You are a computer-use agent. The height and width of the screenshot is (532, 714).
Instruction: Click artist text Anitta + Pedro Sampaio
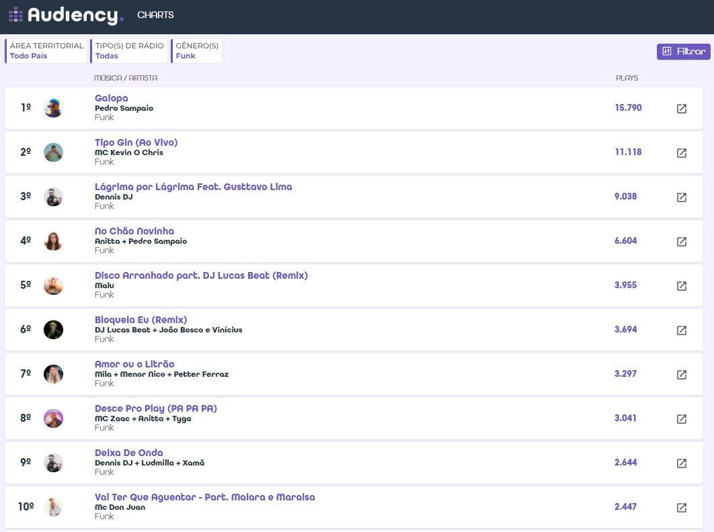(x=141, y=241)
